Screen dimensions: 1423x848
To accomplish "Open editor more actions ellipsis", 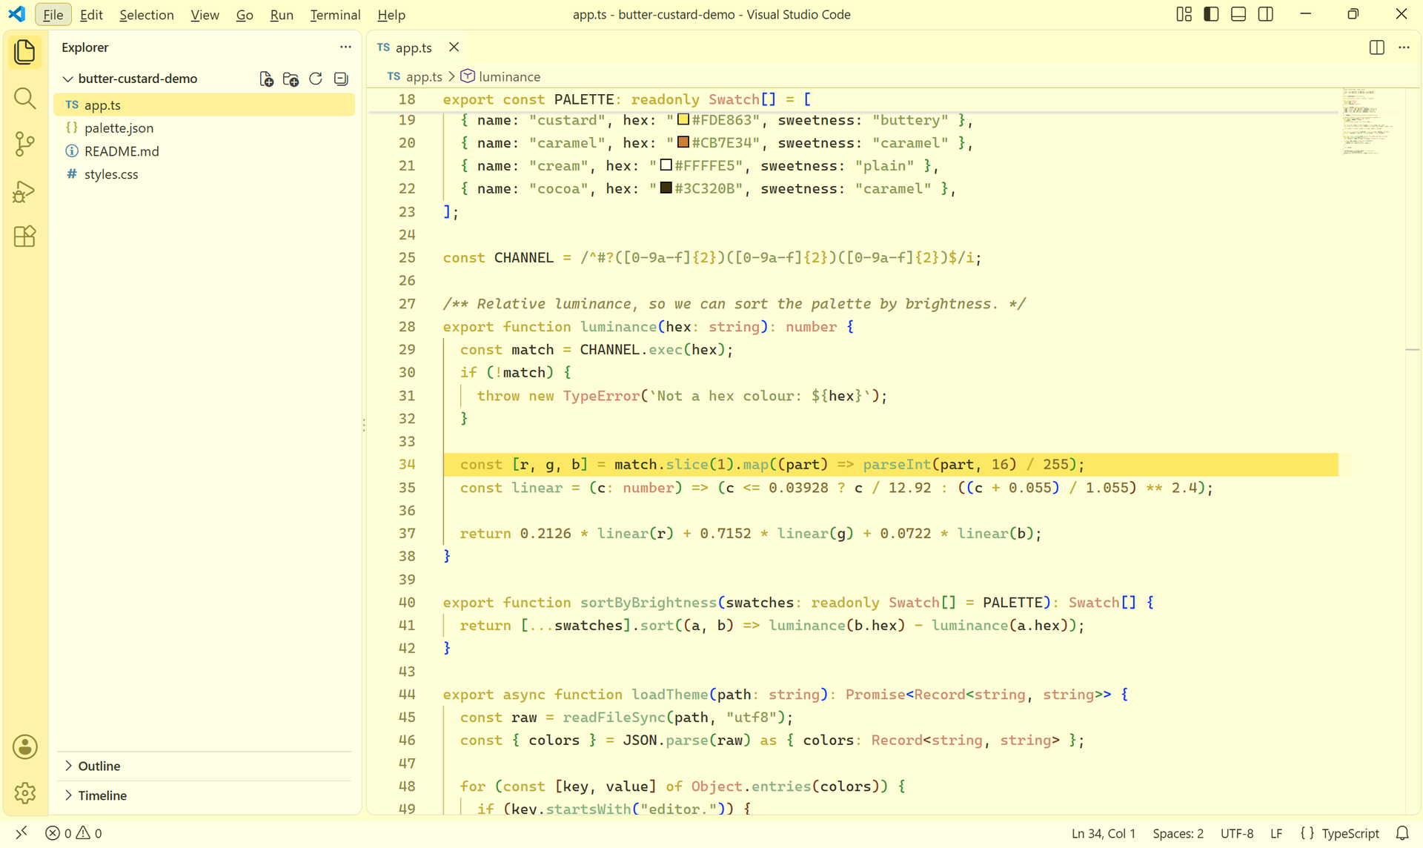I will point(1404,47).
